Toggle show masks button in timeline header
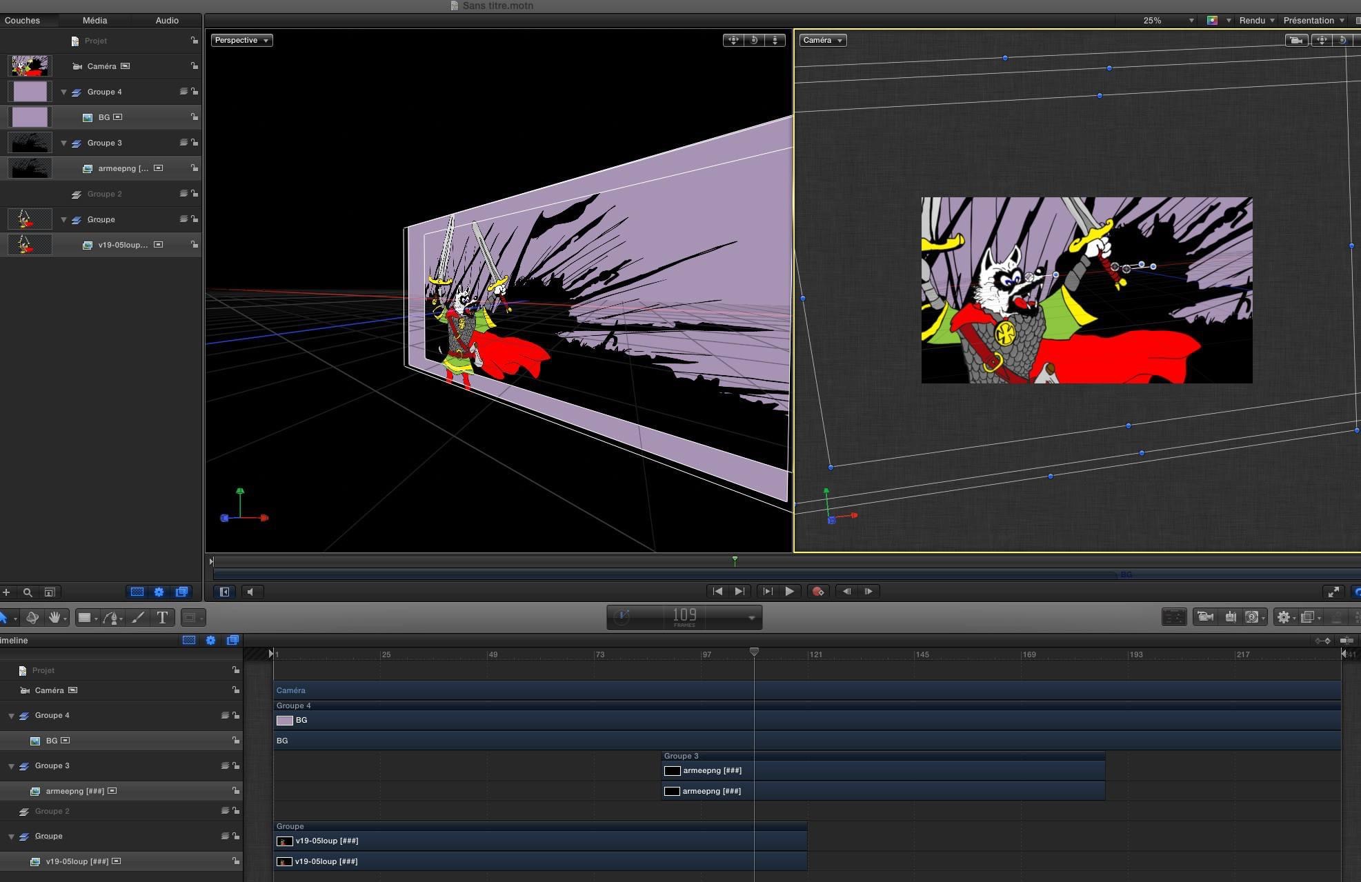 (x=188, y=640)
